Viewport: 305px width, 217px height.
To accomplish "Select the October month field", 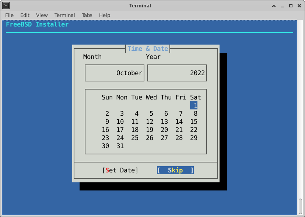I will tap(115, 73).
